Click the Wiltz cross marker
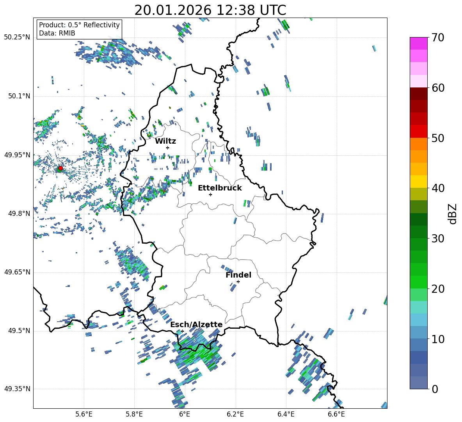This screenshot has height=422, width=462. point(168,148)
